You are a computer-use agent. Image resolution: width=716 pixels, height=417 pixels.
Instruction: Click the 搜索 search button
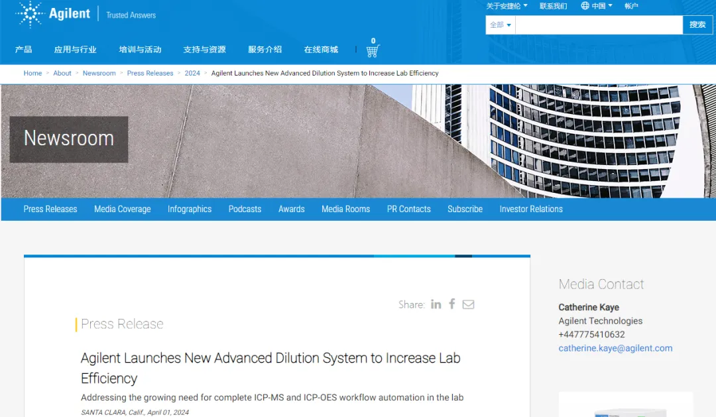pyautogui.click(x=697, y=25)
